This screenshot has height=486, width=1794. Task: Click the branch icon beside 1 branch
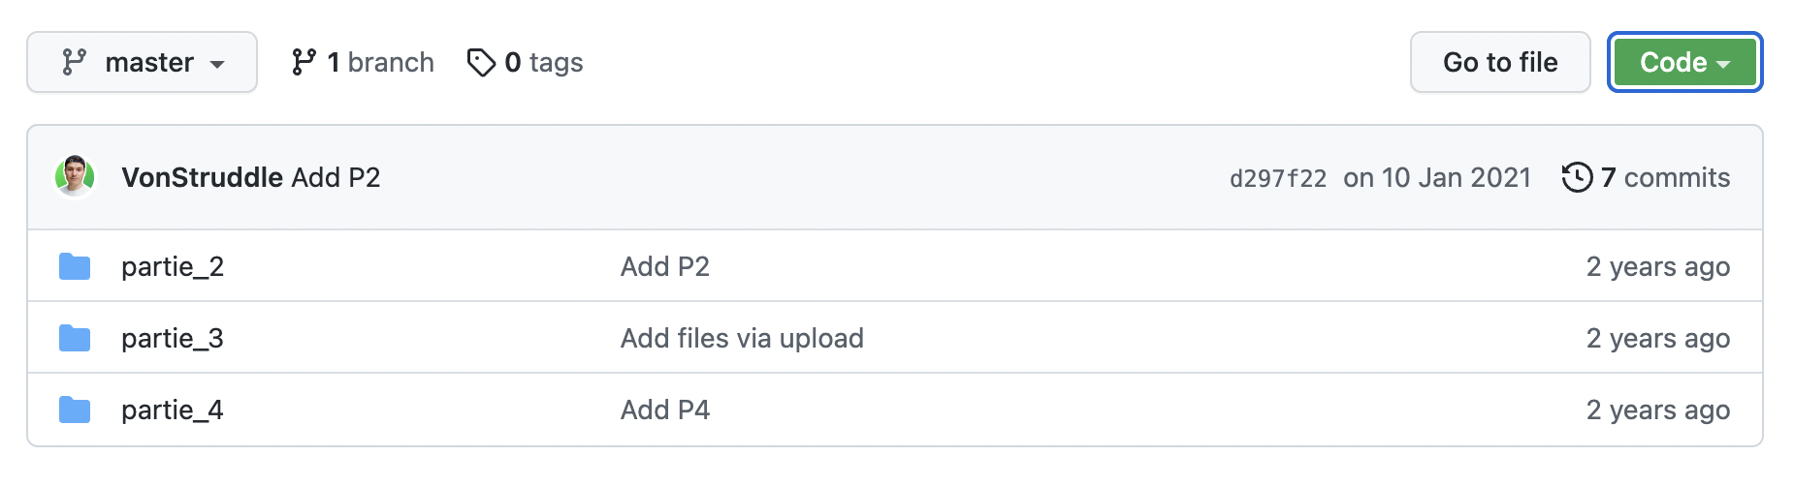[304, 63]
